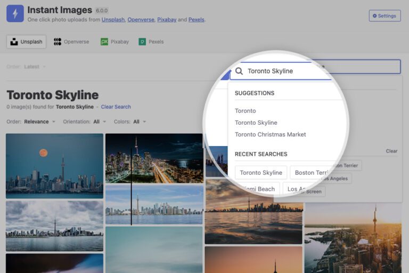Image resolution: width=409 pixels, height=273 pixels.
Task: Select the Toronto Christmas Market suggestion
Action: tap(270, 134)
